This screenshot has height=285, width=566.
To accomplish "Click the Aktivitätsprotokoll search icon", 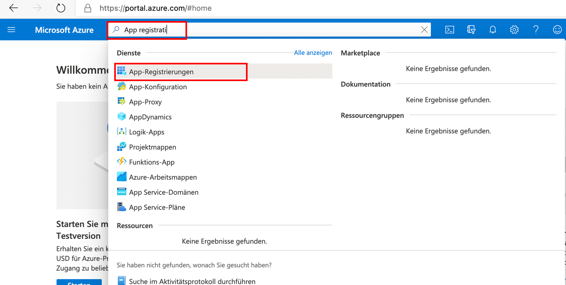I will pyautogui.click(x=121, y=281).
